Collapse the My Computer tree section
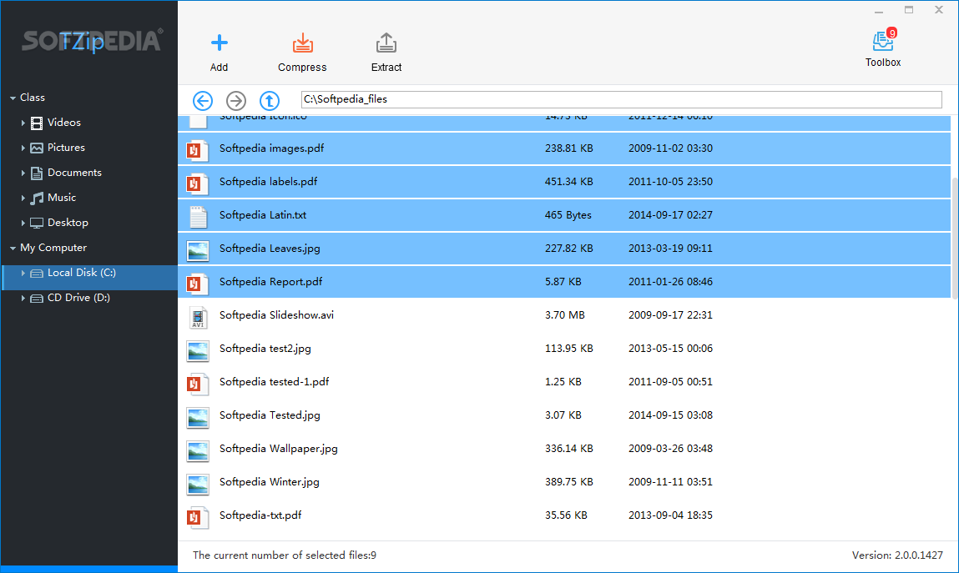This screenshot has width=959, height=573. [x=13, y=248]
